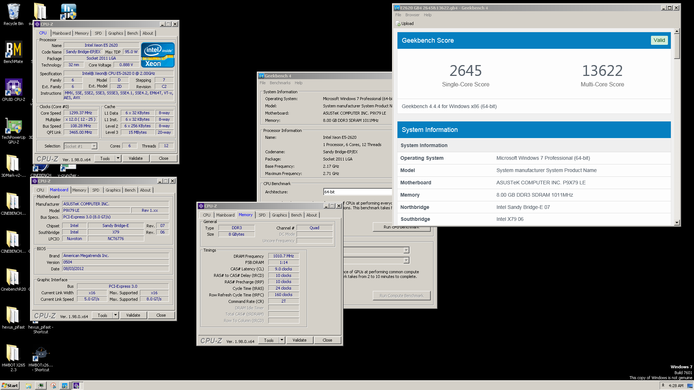Open Help menu in the Geekbench results window

[428, 15]
